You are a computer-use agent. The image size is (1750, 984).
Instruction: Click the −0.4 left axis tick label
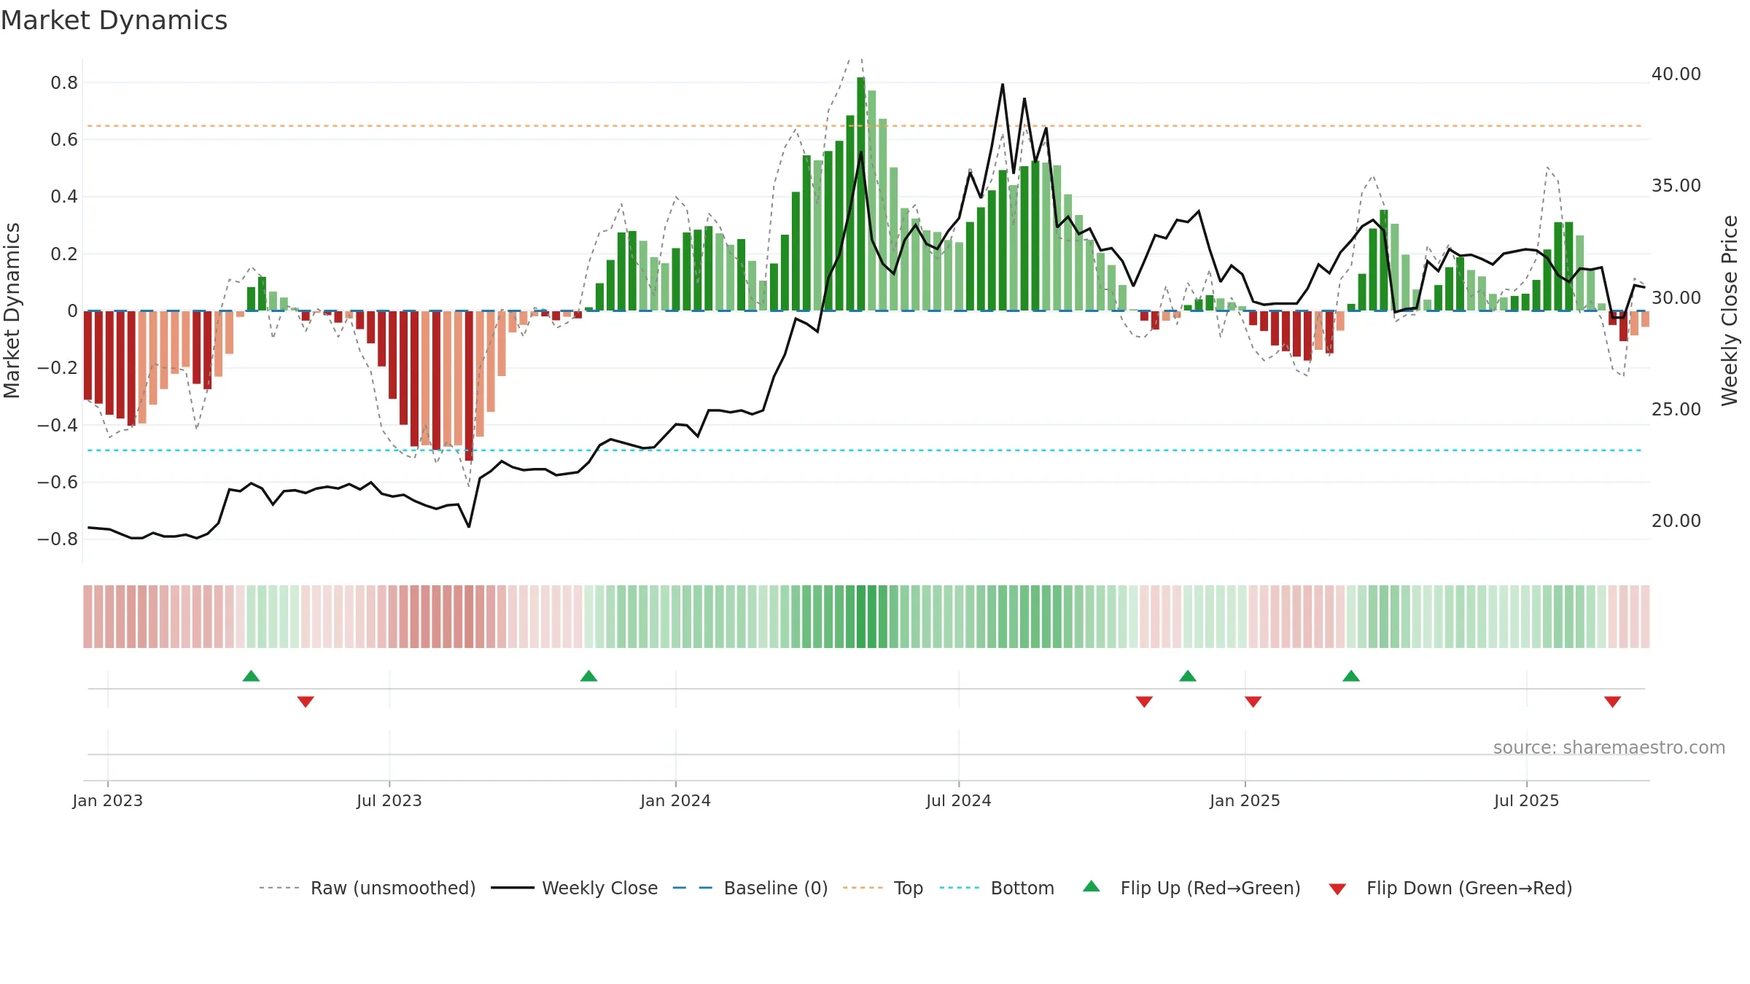click(x=58, y=425)
